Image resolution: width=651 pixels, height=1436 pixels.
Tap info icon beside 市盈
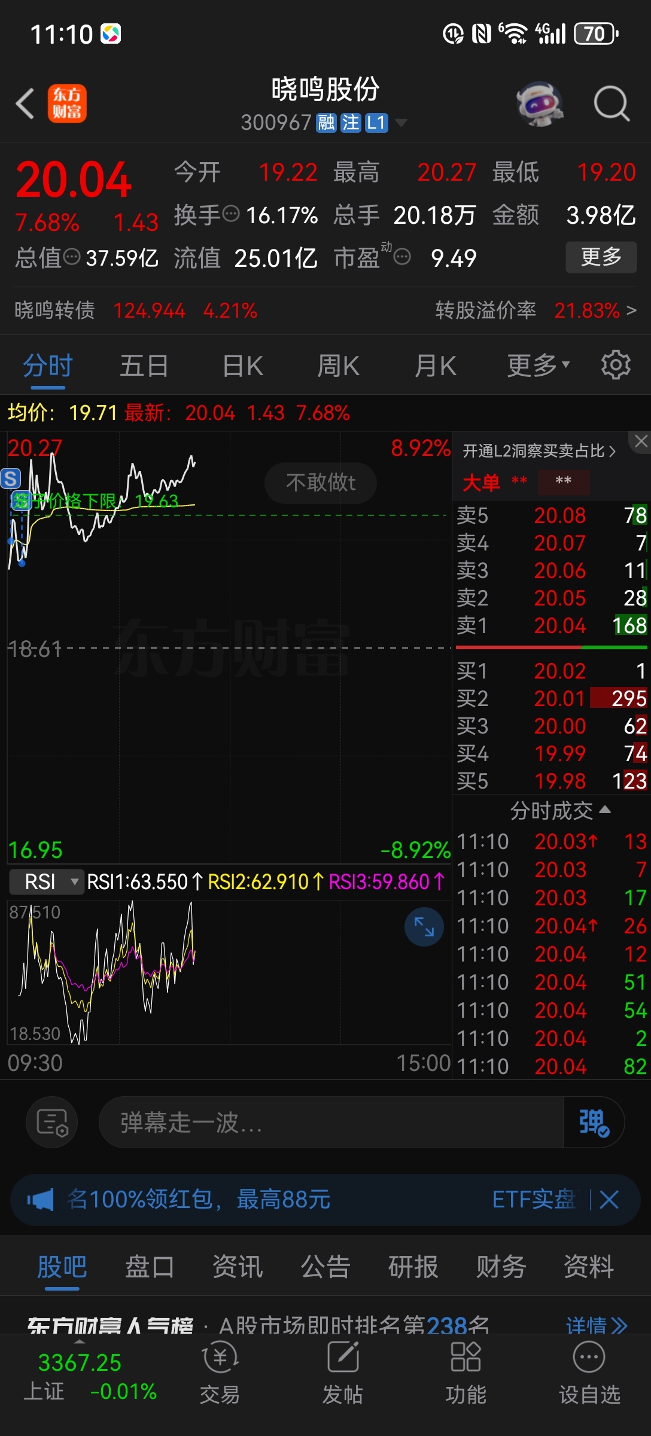point(402,257)
